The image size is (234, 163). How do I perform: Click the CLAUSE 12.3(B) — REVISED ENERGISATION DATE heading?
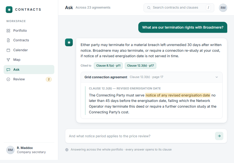125,88
